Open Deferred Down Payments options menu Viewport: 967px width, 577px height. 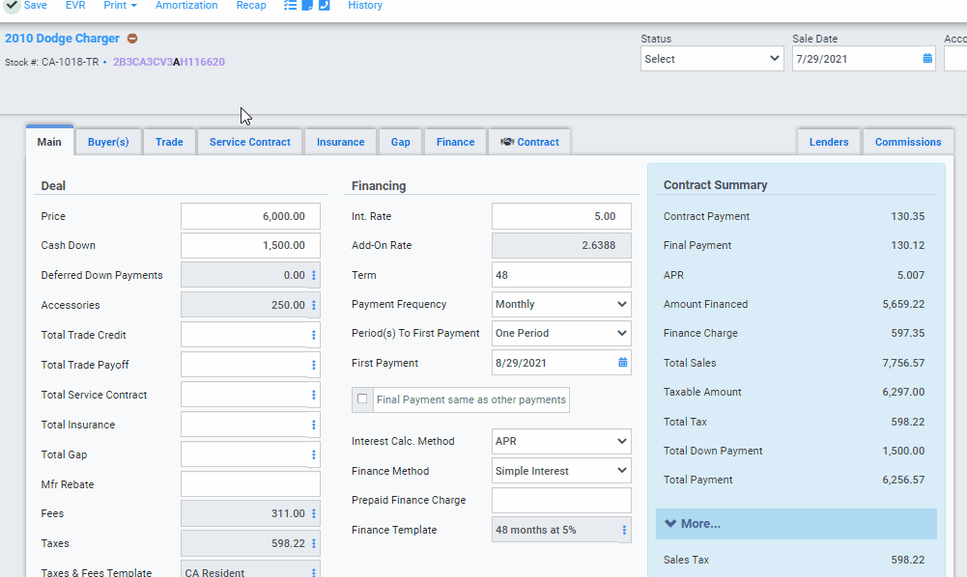click(x=314, y=275)
